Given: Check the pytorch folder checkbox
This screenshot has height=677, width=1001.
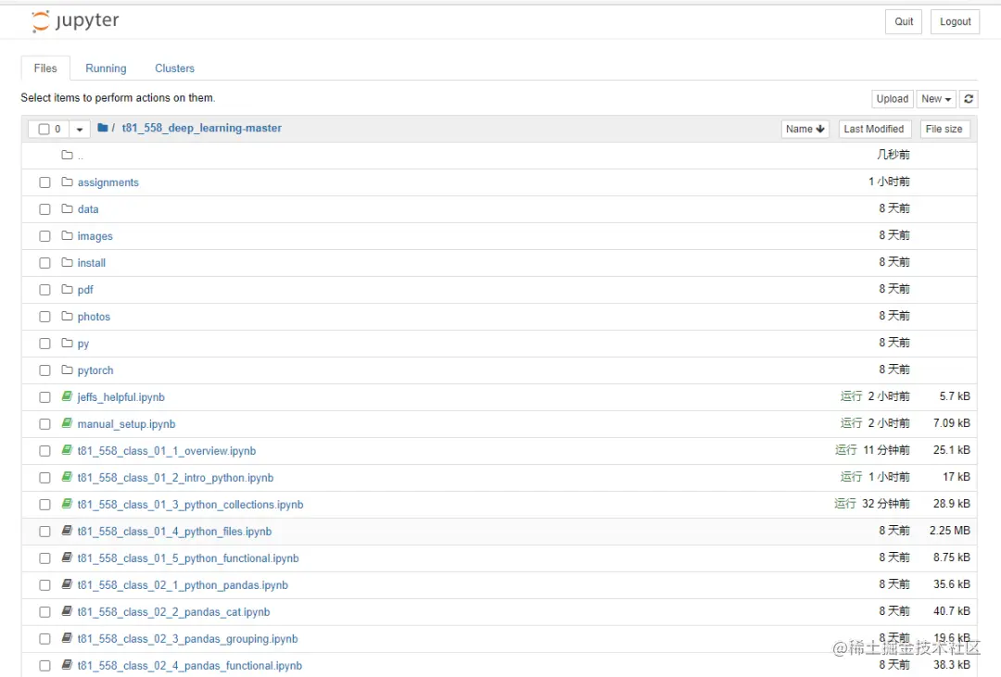Looking at the screenshot, I should tap(44, 370).
